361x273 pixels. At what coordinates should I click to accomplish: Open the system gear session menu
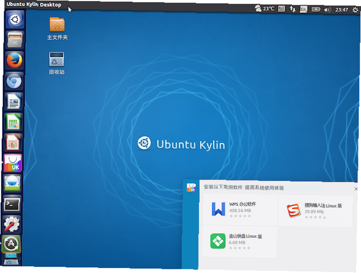(355, 10)
